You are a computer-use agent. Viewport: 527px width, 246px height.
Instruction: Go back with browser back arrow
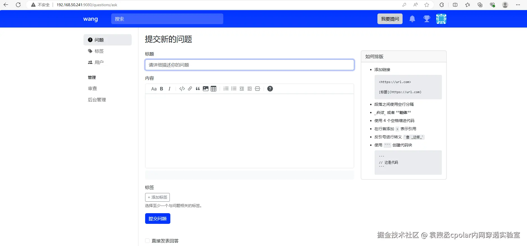point(6,5)
